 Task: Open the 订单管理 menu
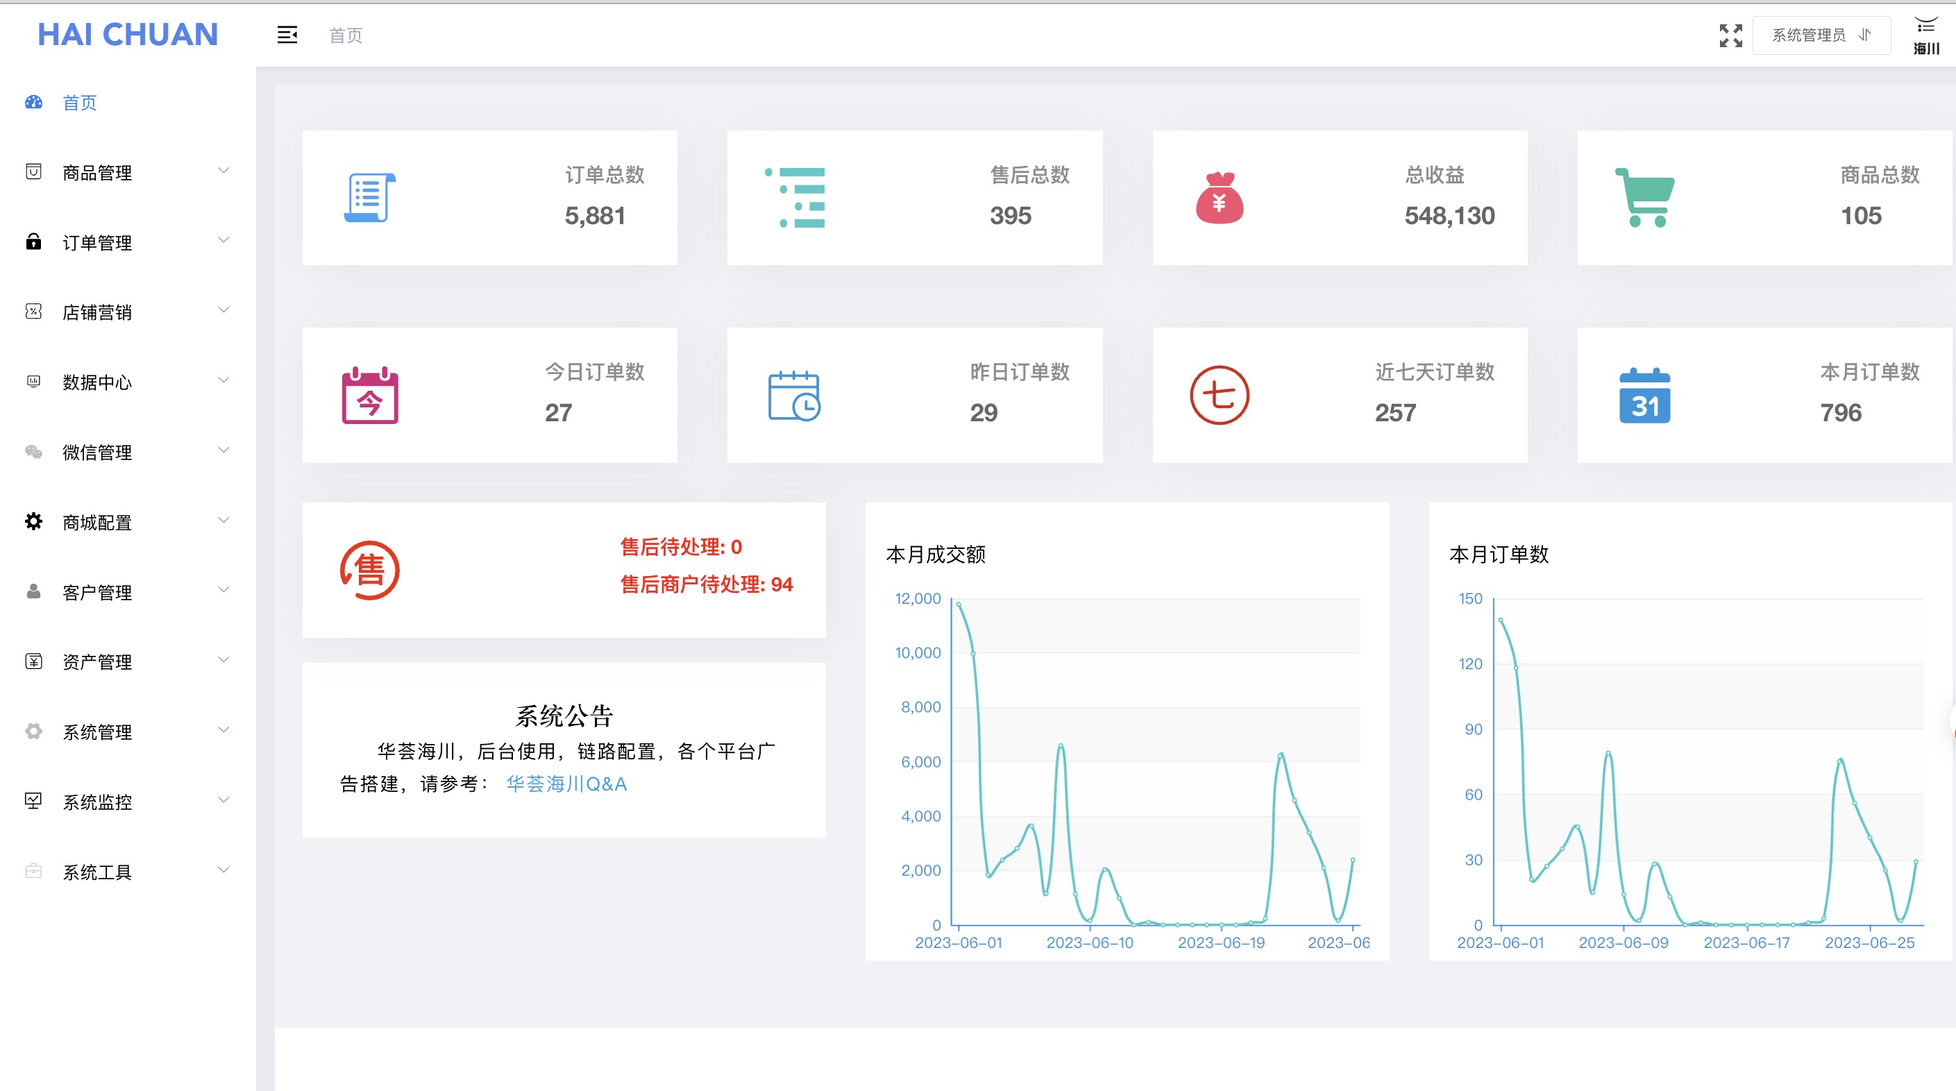[128, 242]
